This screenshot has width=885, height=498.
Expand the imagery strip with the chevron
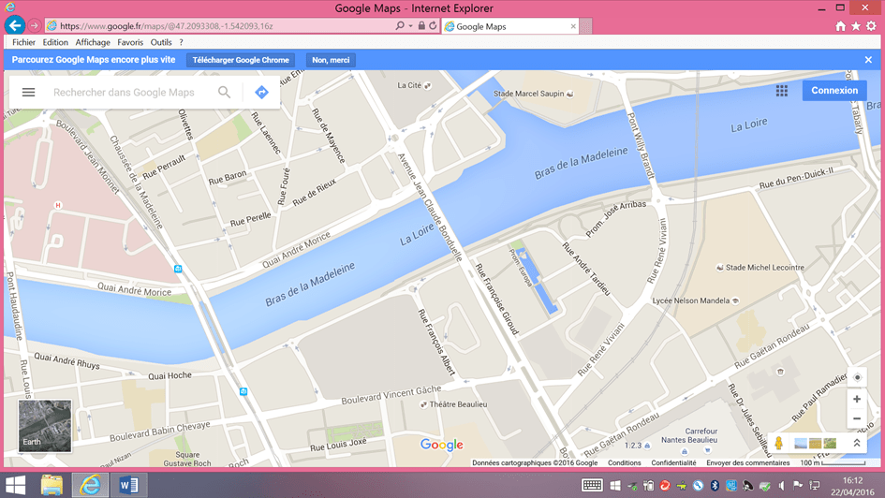click(x=856, y=443)
